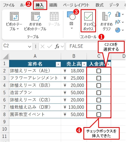Select the cell "鉢植えリース（C店）"
This screenshot has width=128, height=142.
click(x=35, y=100)
